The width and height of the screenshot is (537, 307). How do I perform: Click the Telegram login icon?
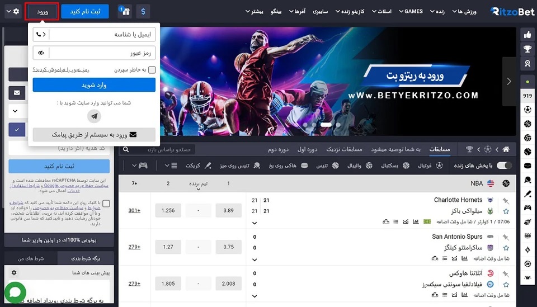coord(94,116)
